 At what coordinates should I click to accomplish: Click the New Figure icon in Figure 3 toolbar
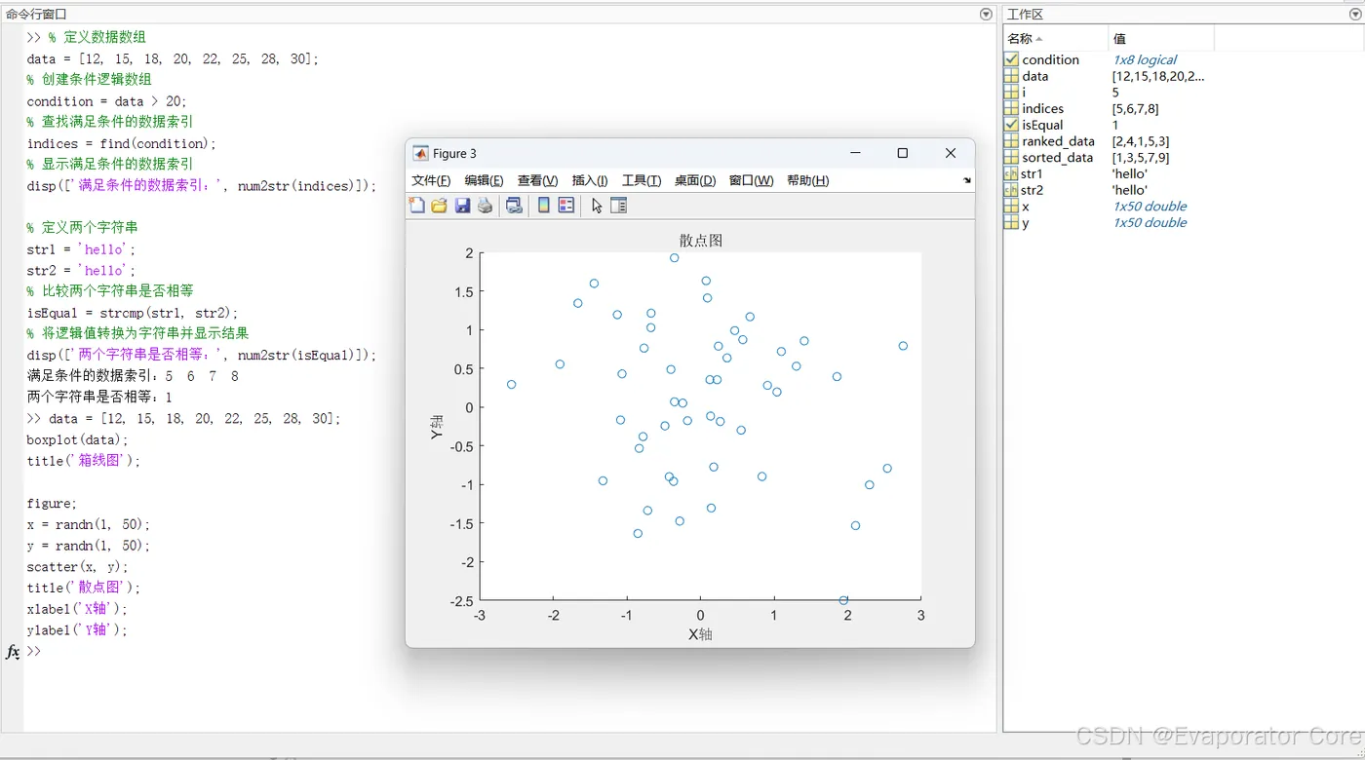[x=417, y=206]
